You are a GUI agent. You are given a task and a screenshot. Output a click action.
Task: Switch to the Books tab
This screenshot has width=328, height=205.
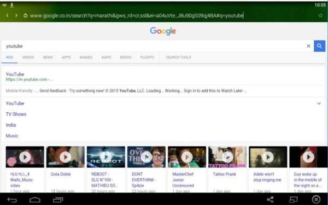[x=126, y=57]
